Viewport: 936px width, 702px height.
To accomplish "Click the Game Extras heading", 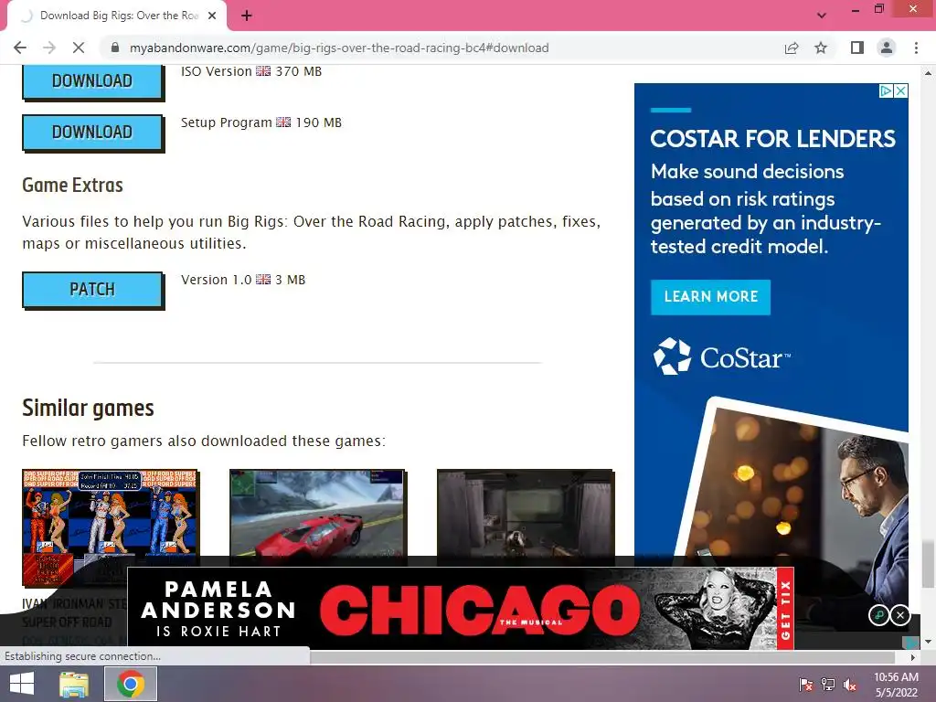I will [72, 185].
